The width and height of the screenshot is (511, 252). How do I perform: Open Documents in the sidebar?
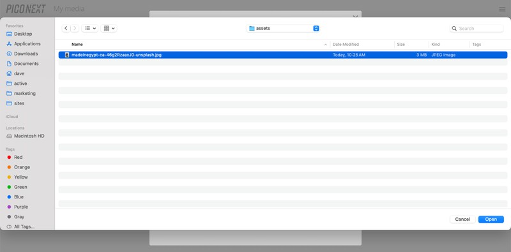pos(26,64)
